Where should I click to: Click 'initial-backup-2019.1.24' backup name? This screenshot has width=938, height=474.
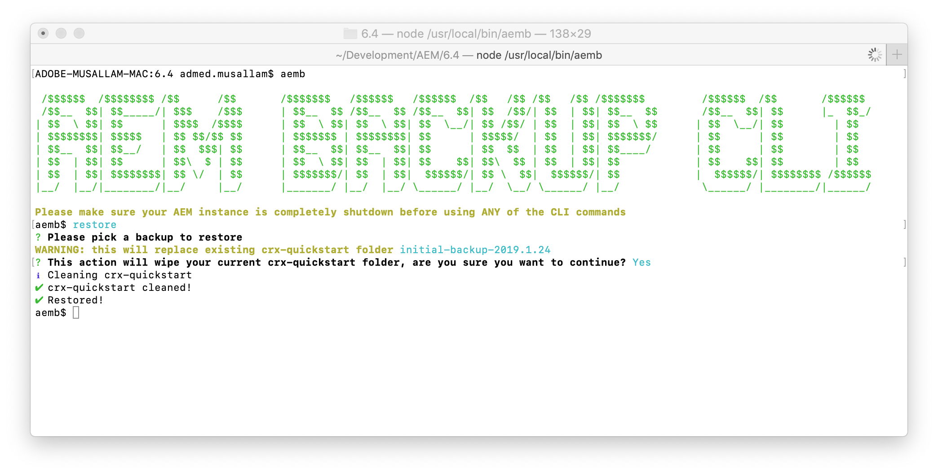click(x=475, y=250)
